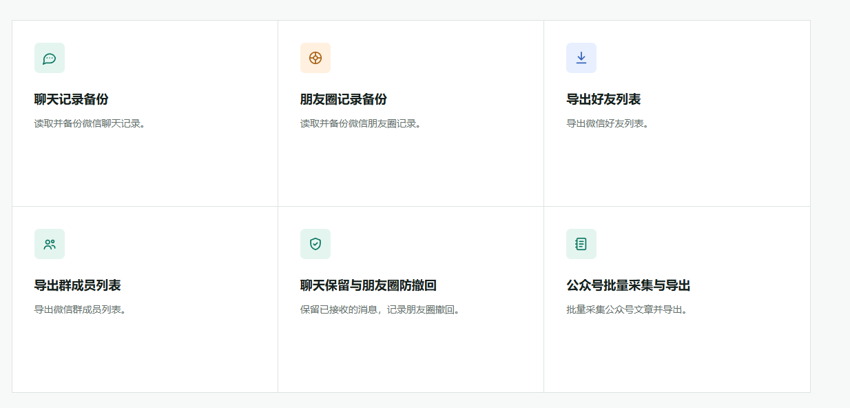Viewport: 850px width, 408px height.
Task: Select the description 读取并备份微信聊天记录。
Action: [90, 124]
